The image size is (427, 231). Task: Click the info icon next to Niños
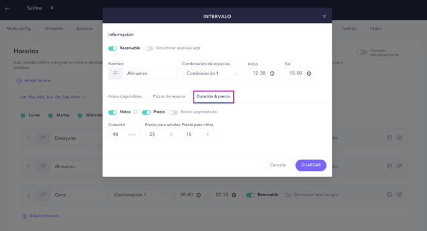pos(135,112)
